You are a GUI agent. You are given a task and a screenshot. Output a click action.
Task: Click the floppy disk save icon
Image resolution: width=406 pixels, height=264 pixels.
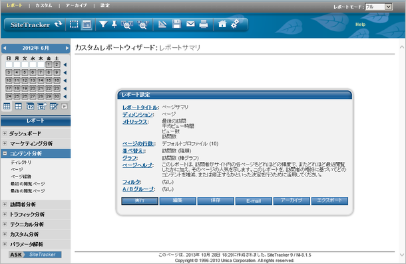click(176, 24)
